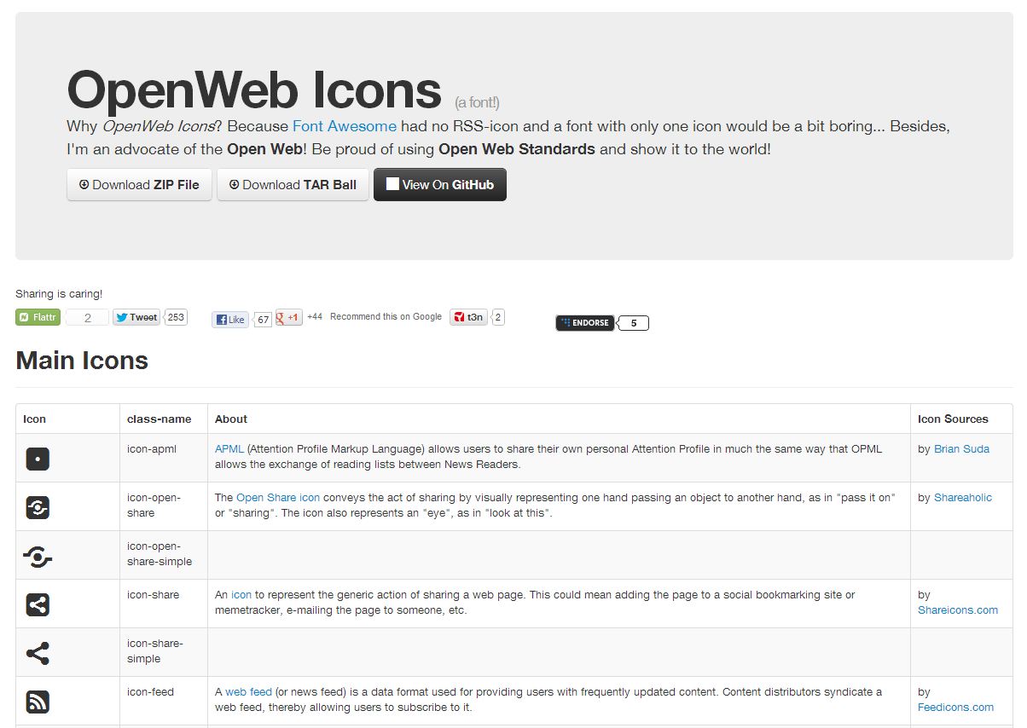Open the web feed link

(x=248, y=691)
